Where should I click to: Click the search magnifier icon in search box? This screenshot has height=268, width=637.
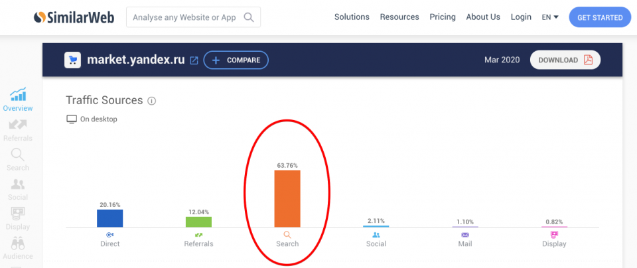[x=249, y=17]
